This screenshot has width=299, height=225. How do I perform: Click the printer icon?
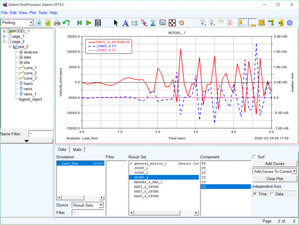pos(57,23)
